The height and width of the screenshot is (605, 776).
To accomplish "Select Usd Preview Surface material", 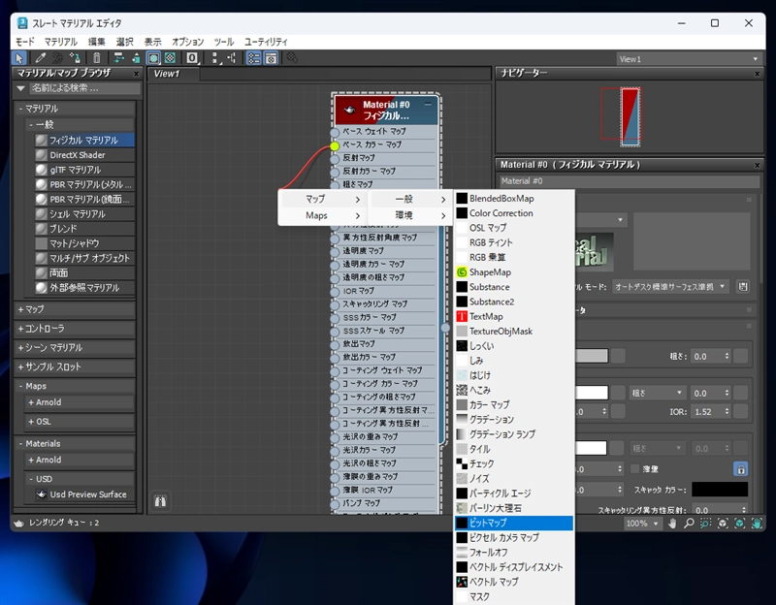I will click(x=87, y=494).
